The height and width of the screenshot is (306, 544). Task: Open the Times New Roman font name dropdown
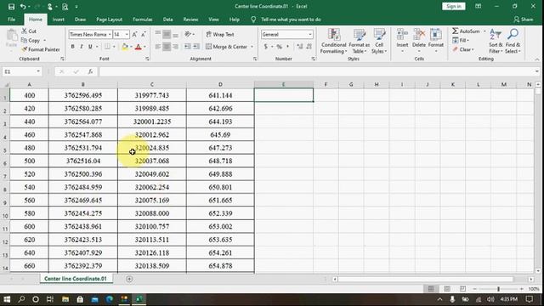click(110, 34)
